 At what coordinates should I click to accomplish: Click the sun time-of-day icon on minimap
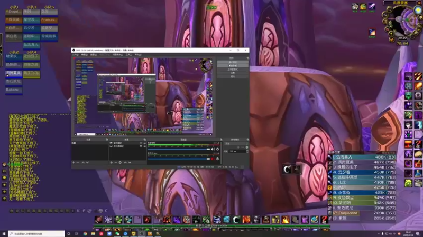[418, 10]
